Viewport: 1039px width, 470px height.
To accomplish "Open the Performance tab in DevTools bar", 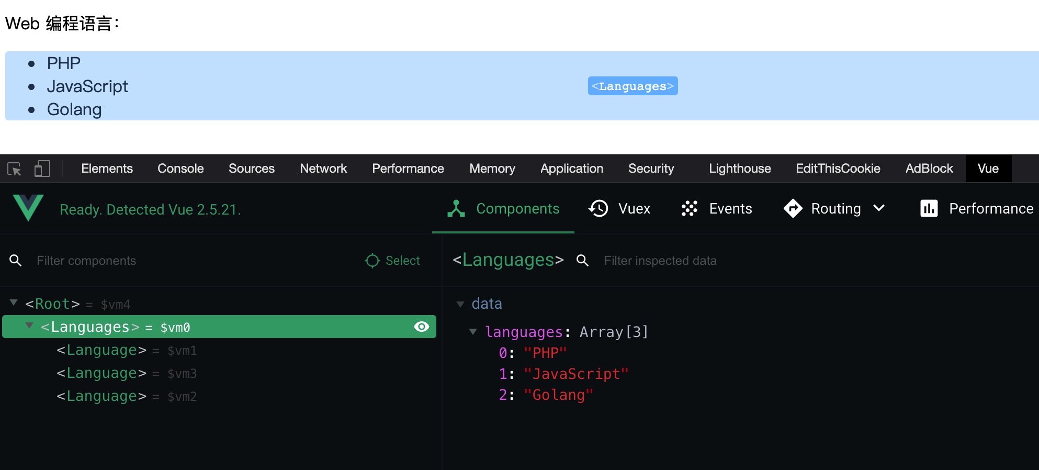I will 408,169.
